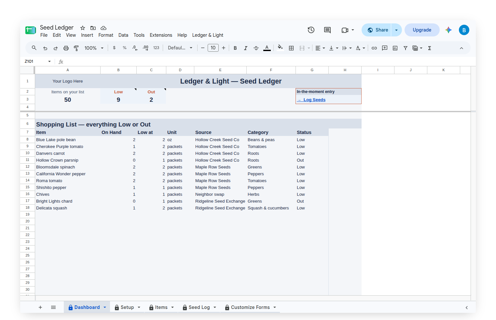Open the functions sigma menu
Image resolution: width=496 pixels, height=320 pixels.
click(x=430, y=48)
